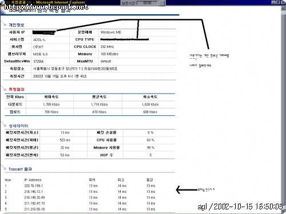Select the 단위 Kbps header cell
This screenshot has width=286, height=214.
[15, 97]
